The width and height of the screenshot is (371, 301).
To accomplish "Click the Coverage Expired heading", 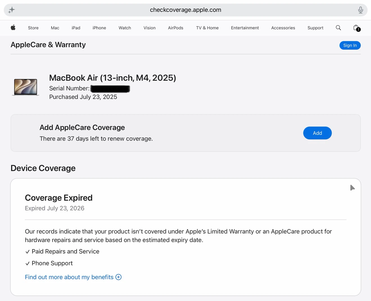I will pos(59,198).
